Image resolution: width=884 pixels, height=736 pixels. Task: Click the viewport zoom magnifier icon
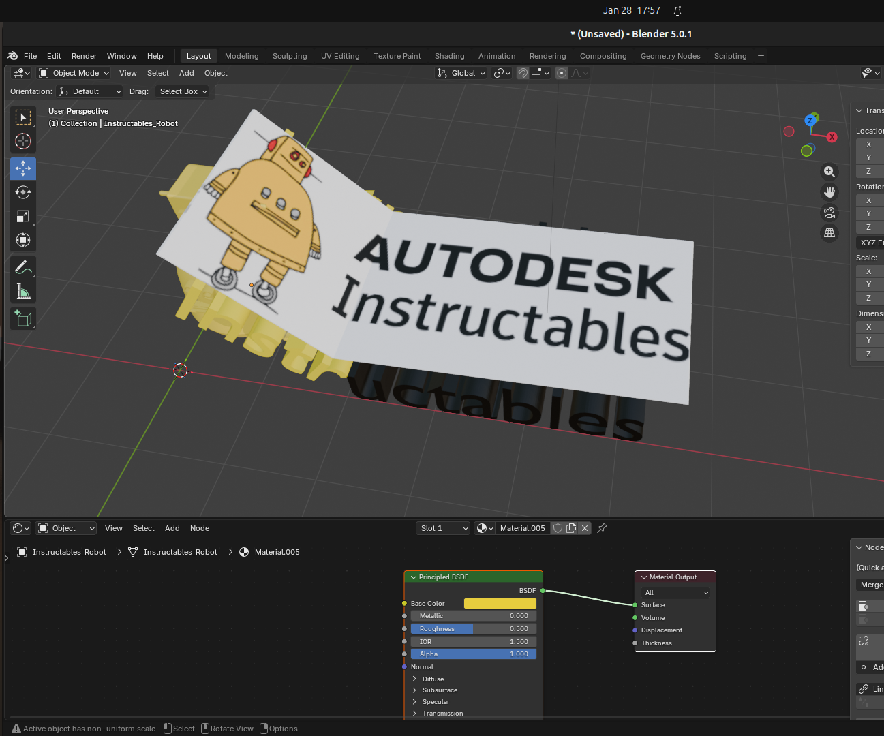829,172
